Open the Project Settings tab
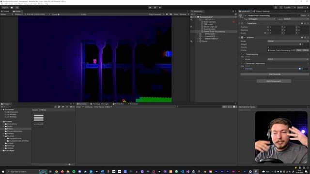Viewport: 310px width, 174px height. point(262,11)
